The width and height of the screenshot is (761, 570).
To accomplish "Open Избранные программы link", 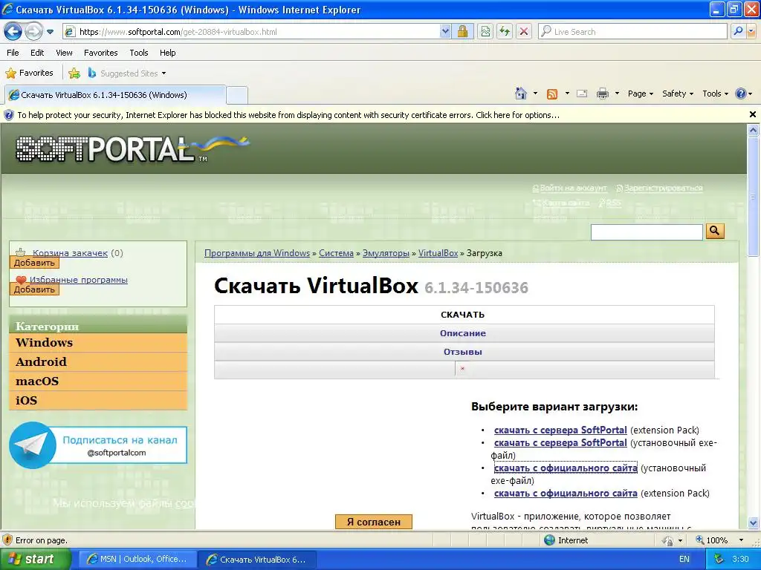I will coord(79,280).
